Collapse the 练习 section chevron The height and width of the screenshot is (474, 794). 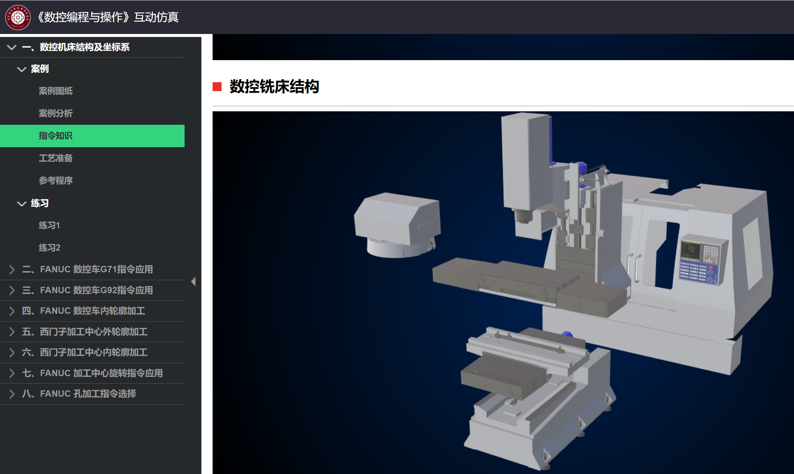[22, 204]
